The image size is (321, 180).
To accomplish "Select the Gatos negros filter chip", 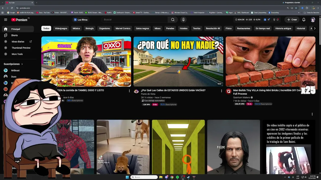I will click(142, 28).
